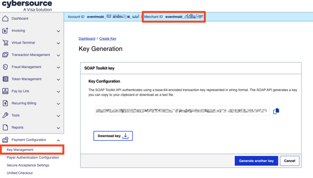Click the Recurring Billing icon
313x178 pixels.
[5, 103]
